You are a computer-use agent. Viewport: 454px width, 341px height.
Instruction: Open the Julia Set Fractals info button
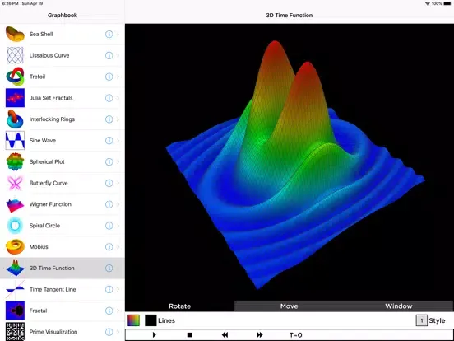pyautogui.click(x=109, y=98)
